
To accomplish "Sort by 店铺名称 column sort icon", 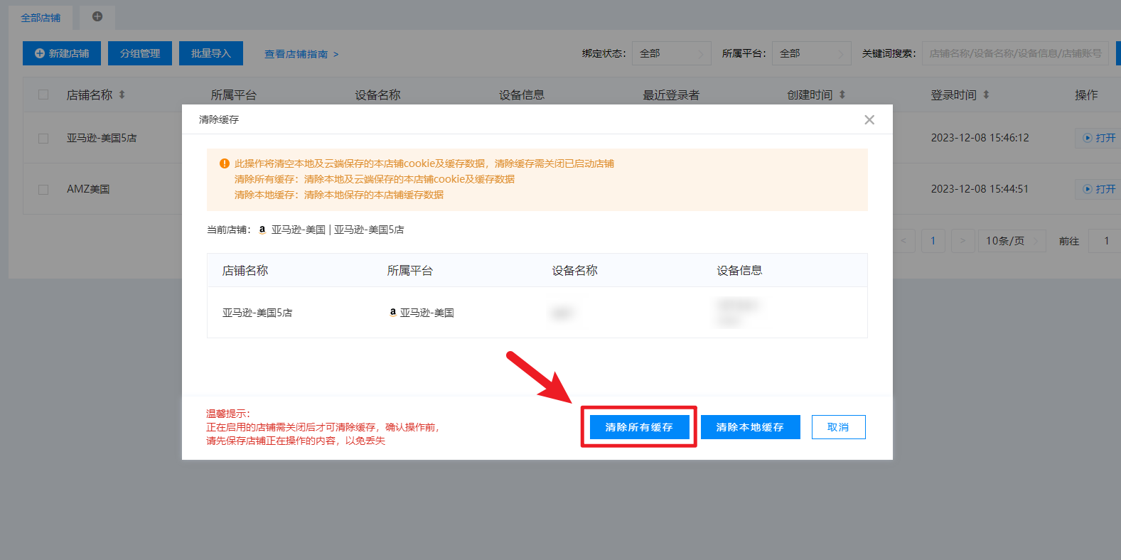I will (x=122, y=95).
